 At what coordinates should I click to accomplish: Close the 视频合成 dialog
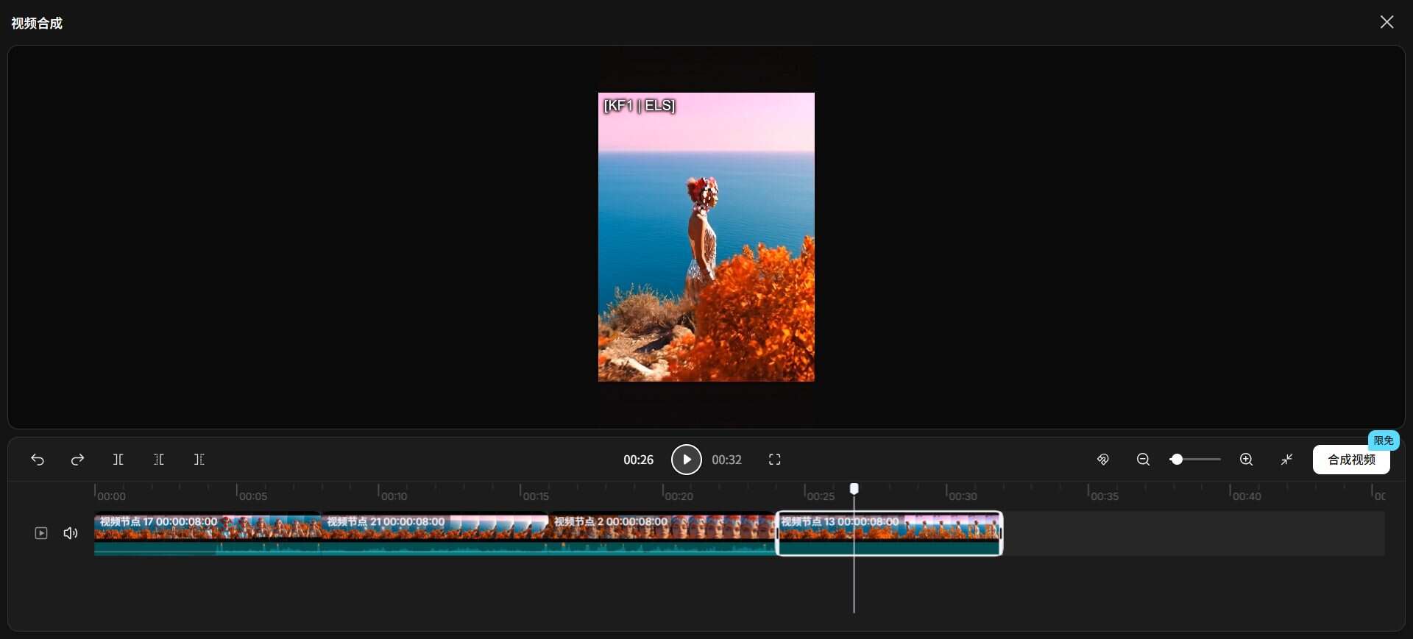point(1387,22)
